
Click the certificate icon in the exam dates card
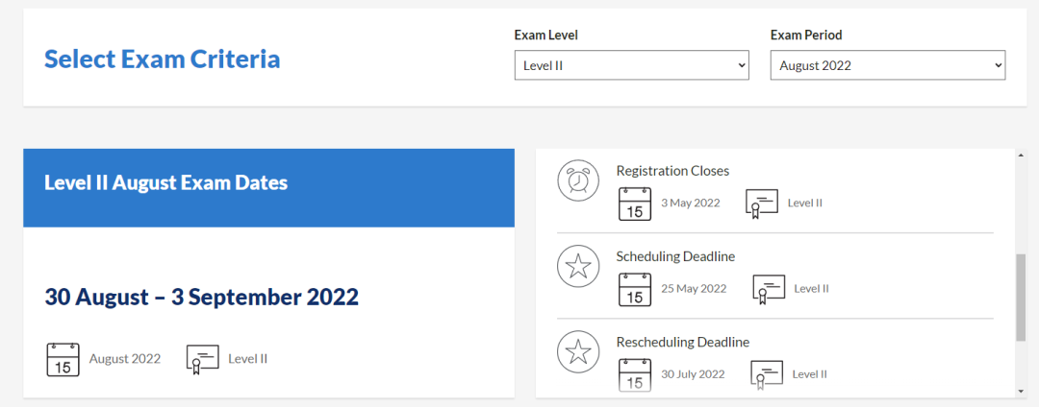[202, 359]
